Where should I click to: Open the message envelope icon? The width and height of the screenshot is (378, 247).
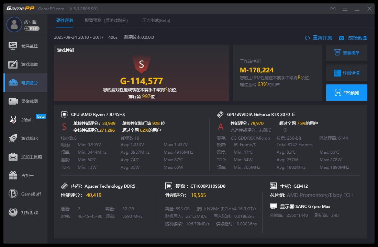333,8
